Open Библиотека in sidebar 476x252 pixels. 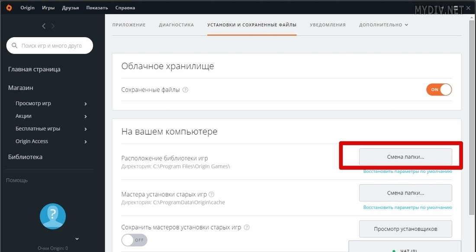[25, 157]
